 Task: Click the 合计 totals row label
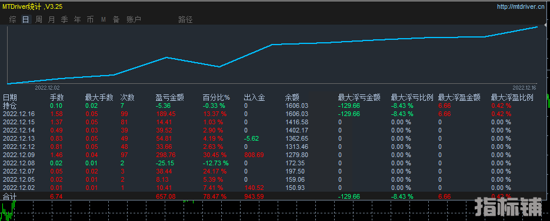pyautogui.click(x=10, y=197)
